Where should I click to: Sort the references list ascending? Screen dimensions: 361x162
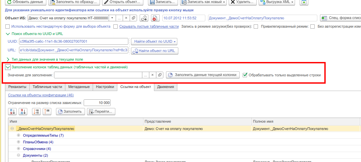point(12,112)
